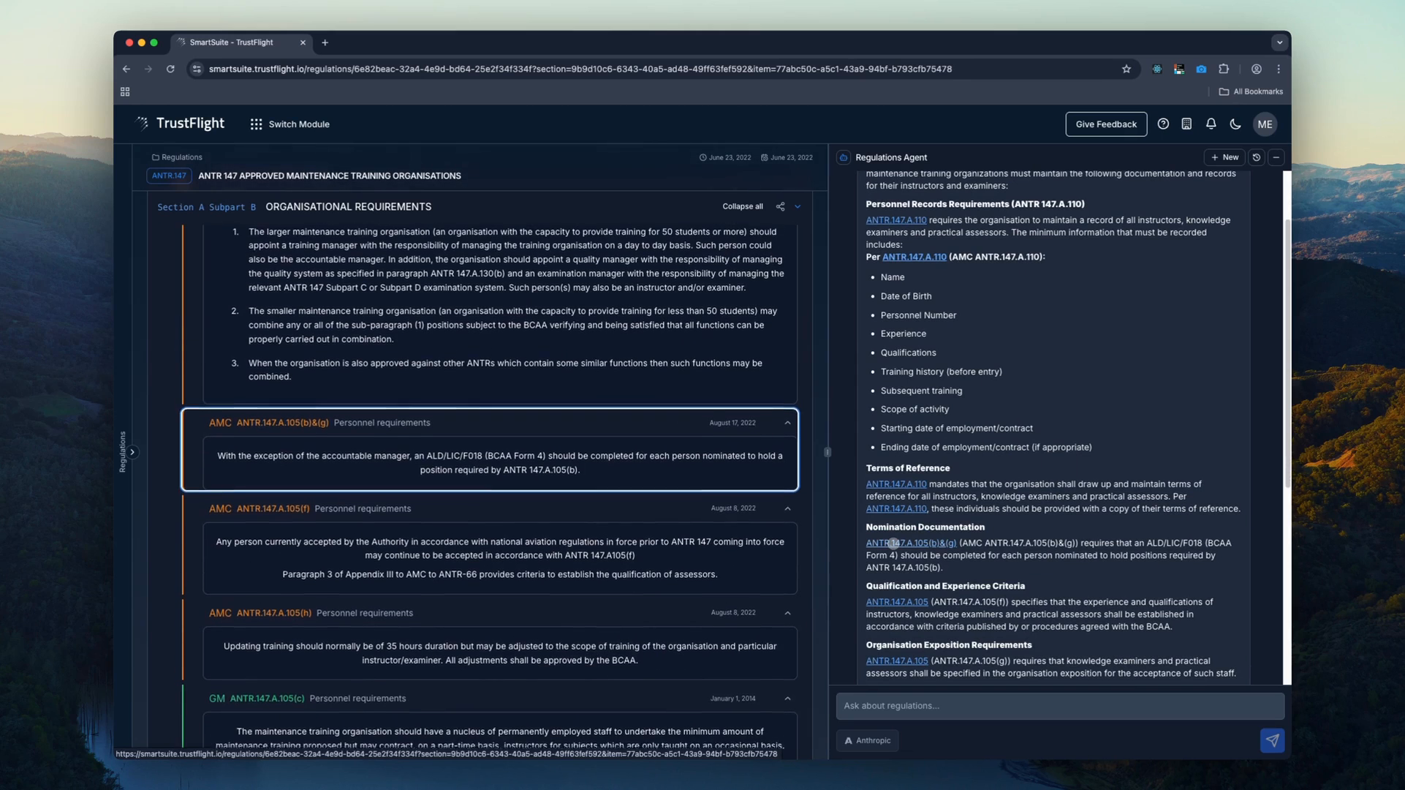The image size is (1405, 790).
Task: Toggle dark mode moon icon
Action: tap(1235, 124)
